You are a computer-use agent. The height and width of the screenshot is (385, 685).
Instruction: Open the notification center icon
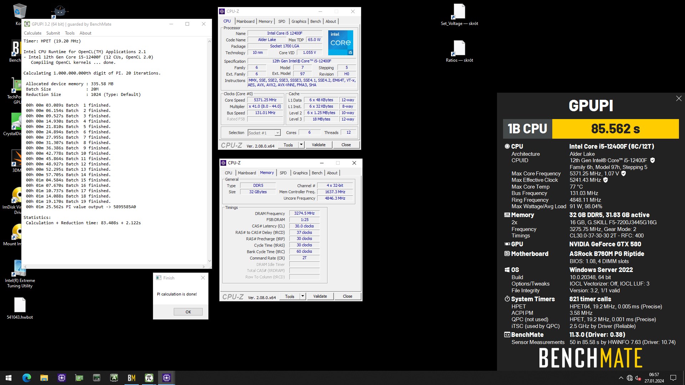coord(673,378)
